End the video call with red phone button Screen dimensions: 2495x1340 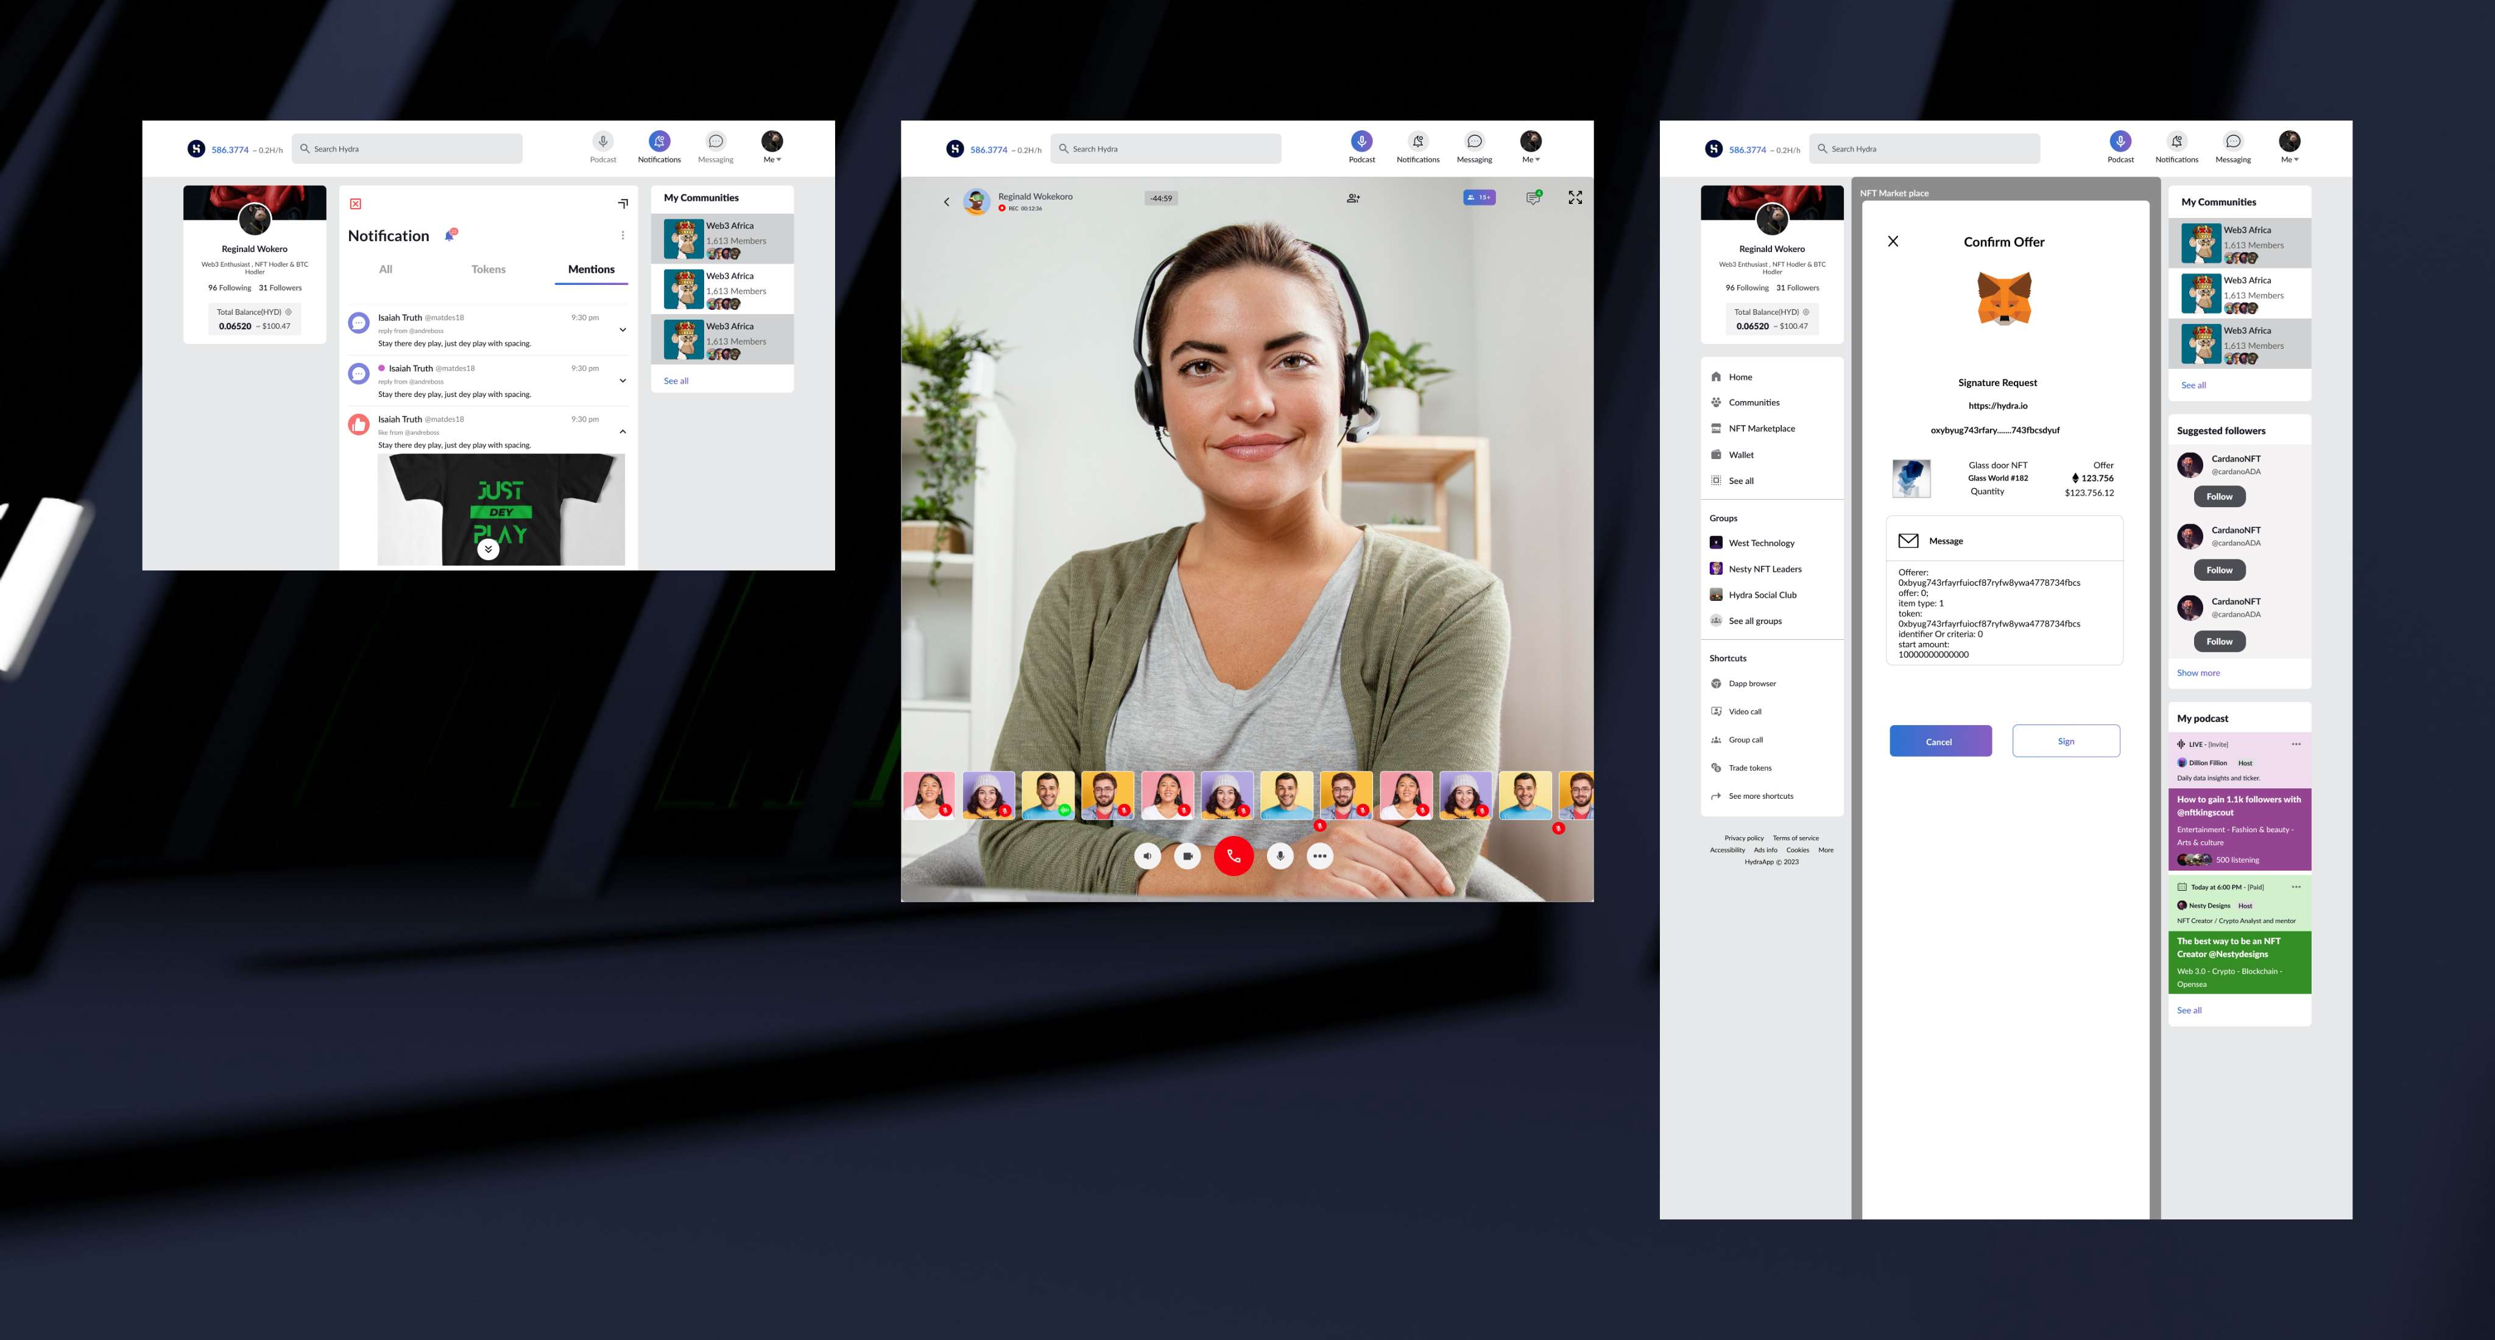click(x=1233, y=856)
